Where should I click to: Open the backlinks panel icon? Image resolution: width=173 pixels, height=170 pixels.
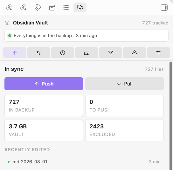[x=9, y=8]
